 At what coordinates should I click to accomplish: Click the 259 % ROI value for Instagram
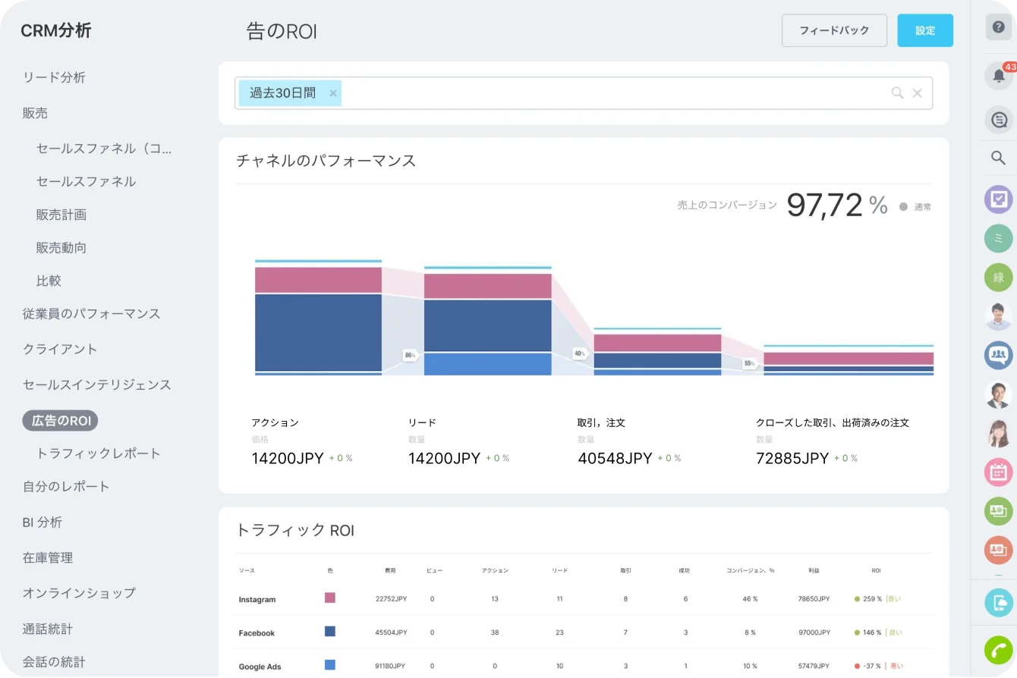(x=872, y=599)
